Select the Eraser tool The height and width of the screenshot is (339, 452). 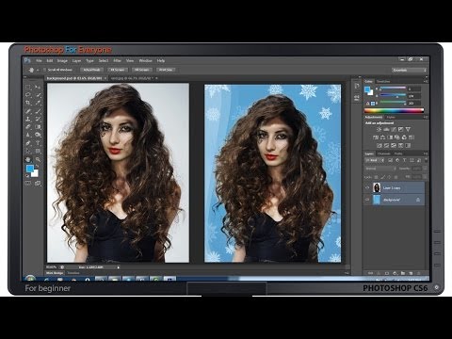(28, 127)
